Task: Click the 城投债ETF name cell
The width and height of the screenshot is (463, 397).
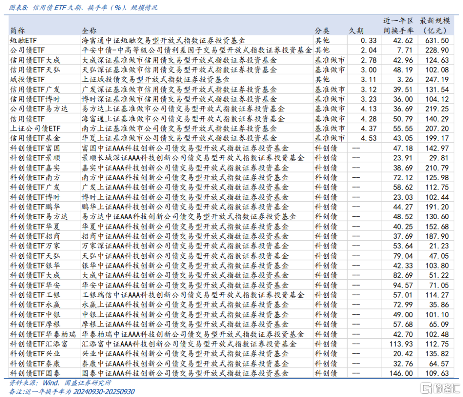Action: [27, 79]
